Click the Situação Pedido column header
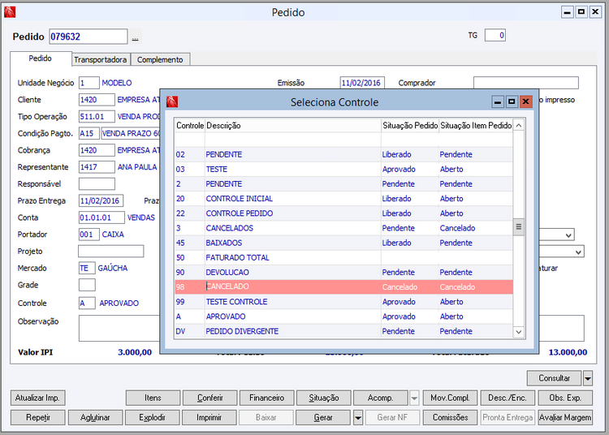The height and width of the screenshot is (435, 609). [x=410, y=125]
